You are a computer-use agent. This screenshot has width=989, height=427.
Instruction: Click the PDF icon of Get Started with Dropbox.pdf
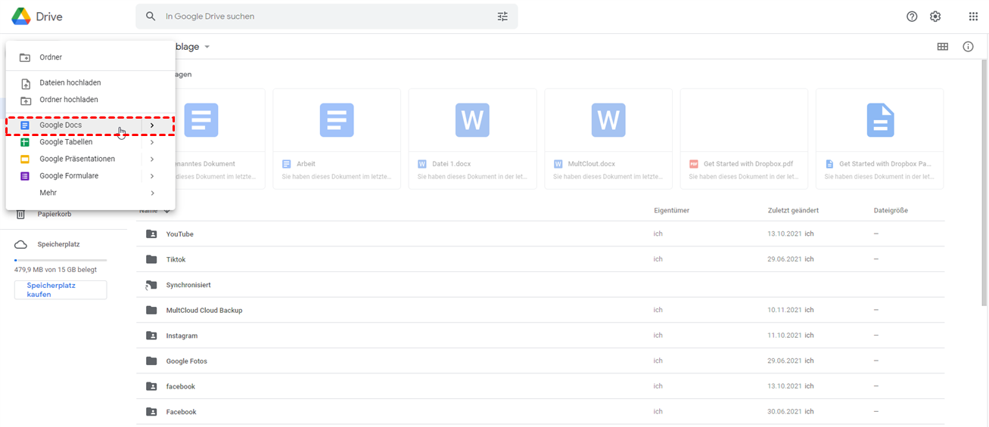tap(693, 164)
